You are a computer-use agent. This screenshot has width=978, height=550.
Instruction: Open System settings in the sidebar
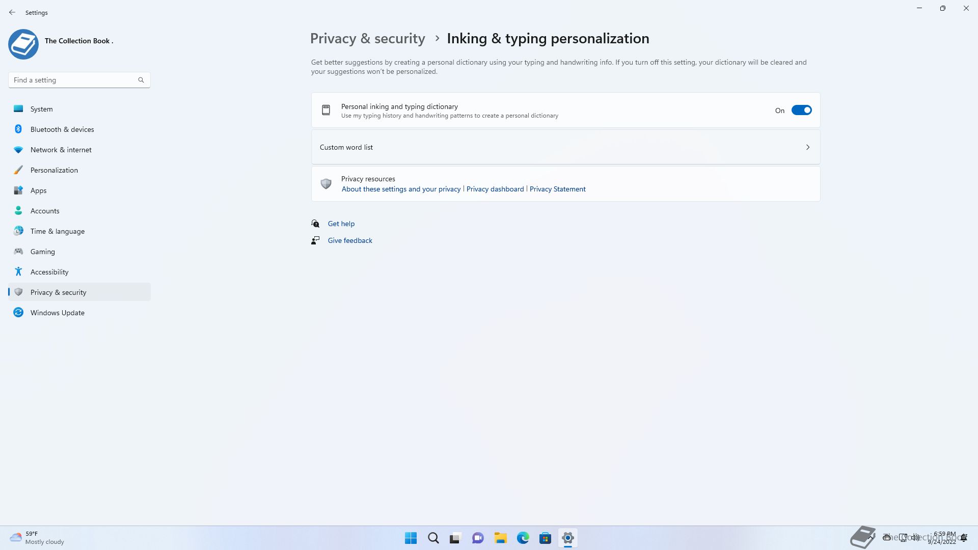(41, 109)
